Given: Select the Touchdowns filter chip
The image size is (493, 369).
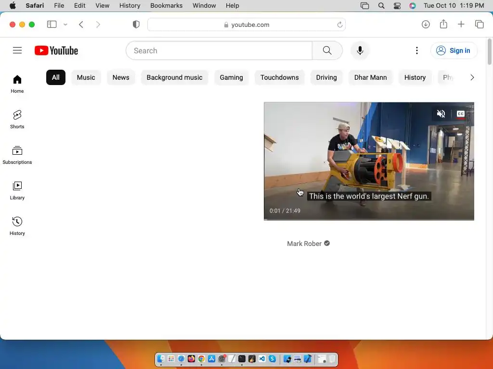Looking at the screenshot, I should (280, 77).
